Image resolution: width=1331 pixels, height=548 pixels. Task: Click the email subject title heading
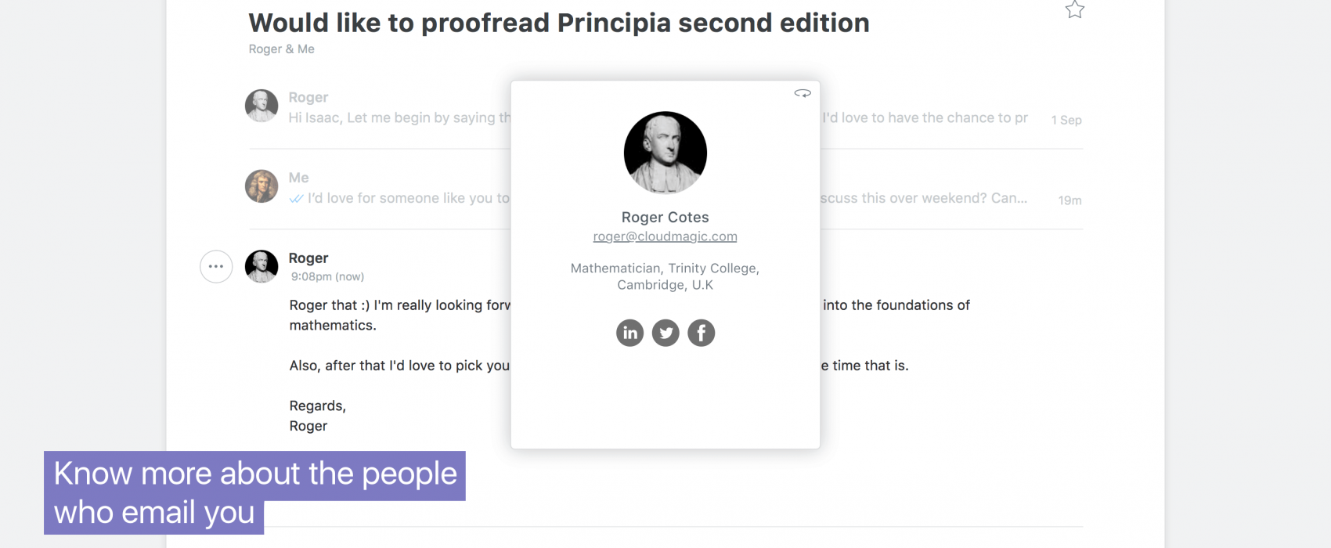coord(559,23)
